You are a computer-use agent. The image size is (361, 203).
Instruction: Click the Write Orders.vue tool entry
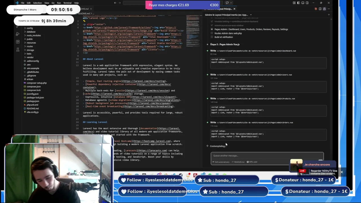click(252, 123)
